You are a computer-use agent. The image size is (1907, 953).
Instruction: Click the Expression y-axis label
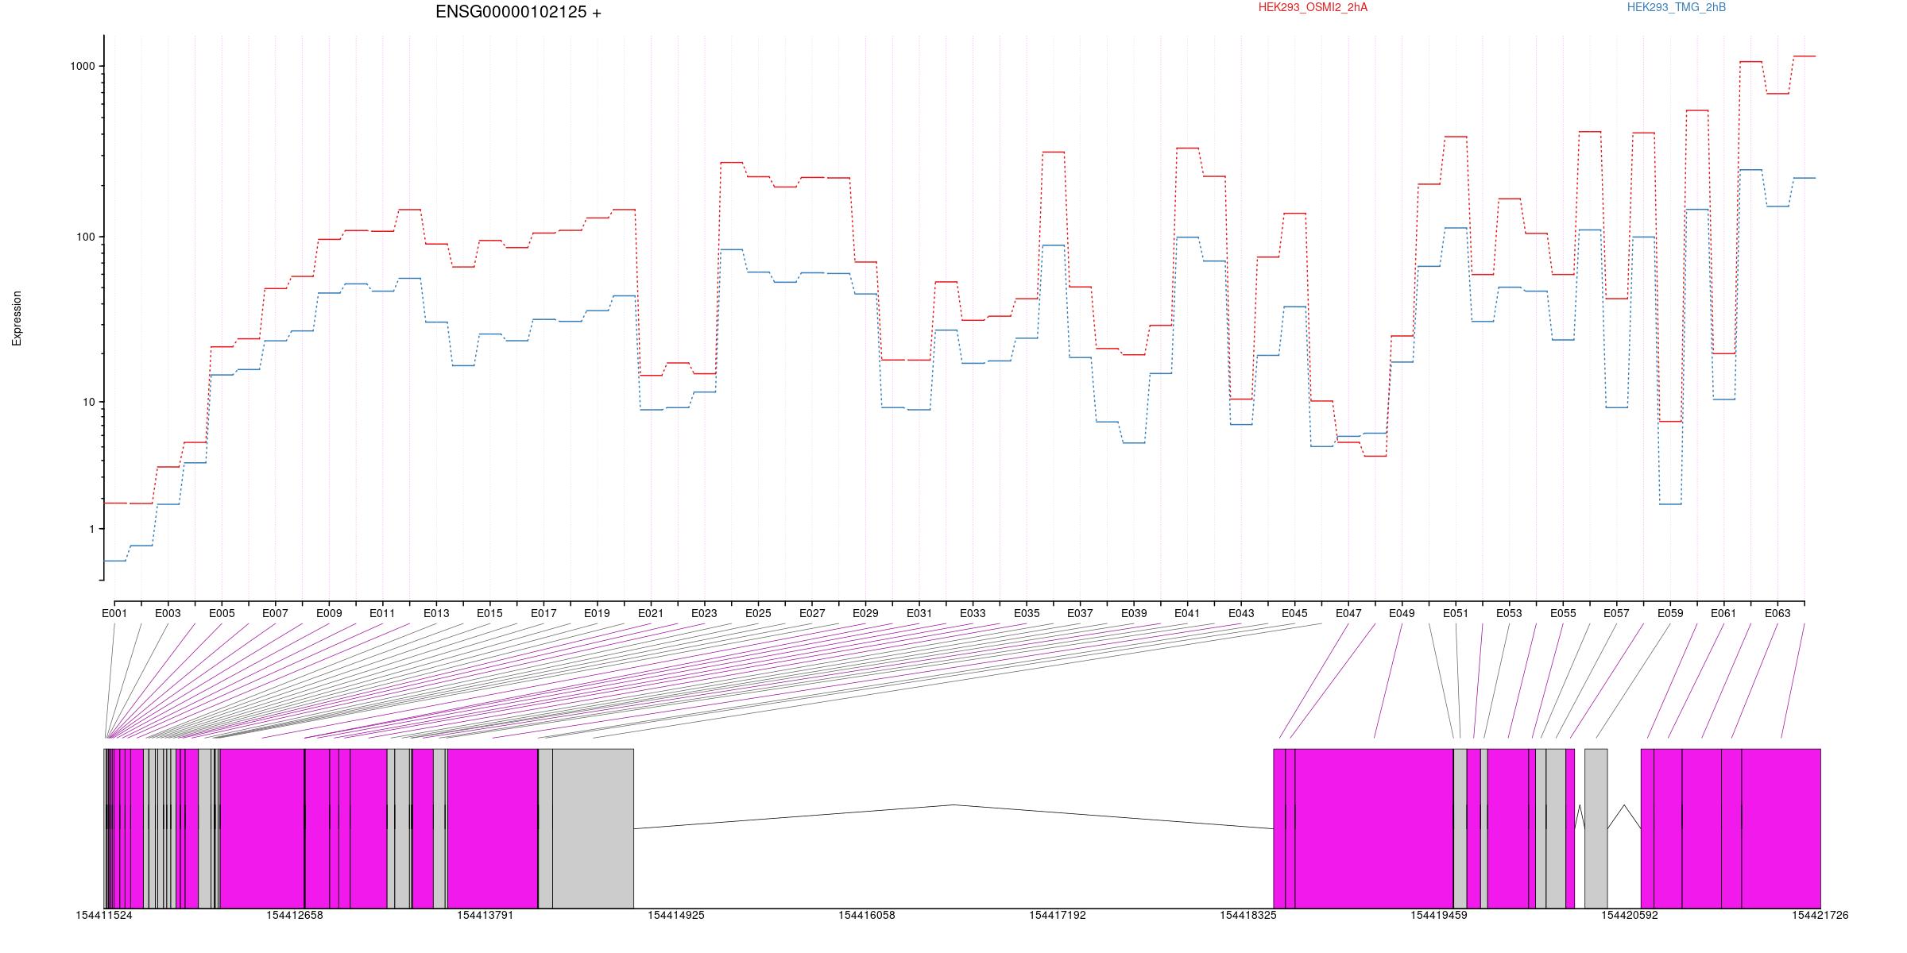pos(17,318)
